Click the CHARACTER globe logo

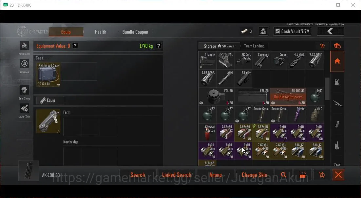22,32
